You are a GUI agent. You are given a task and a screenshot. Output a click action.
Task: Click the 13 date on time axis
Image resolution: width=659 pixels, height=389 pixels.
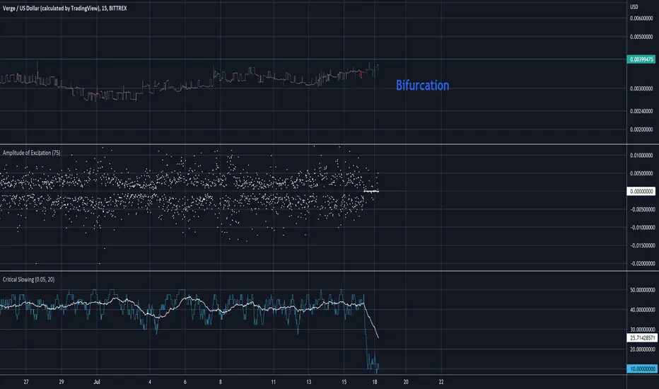click(308, 382)
